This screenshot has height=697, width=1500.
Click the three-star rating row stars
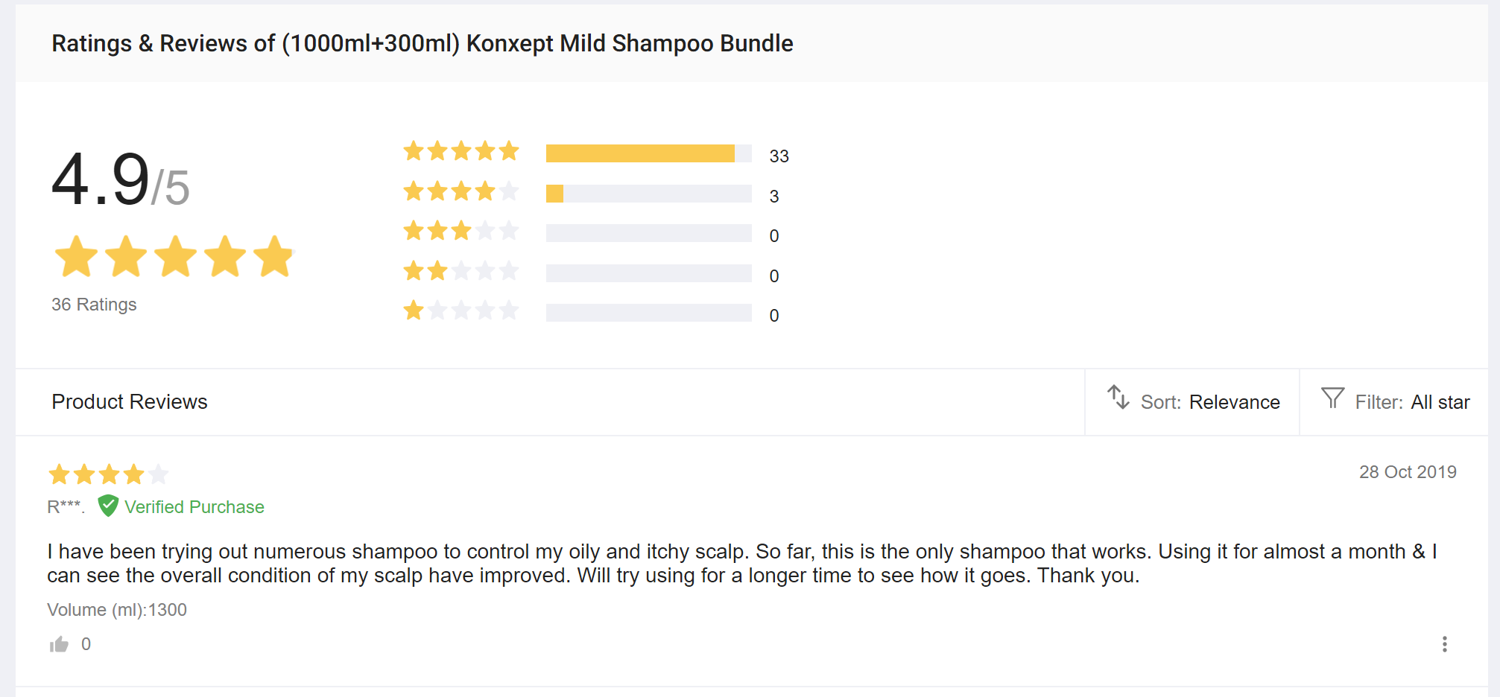point(461,231)
